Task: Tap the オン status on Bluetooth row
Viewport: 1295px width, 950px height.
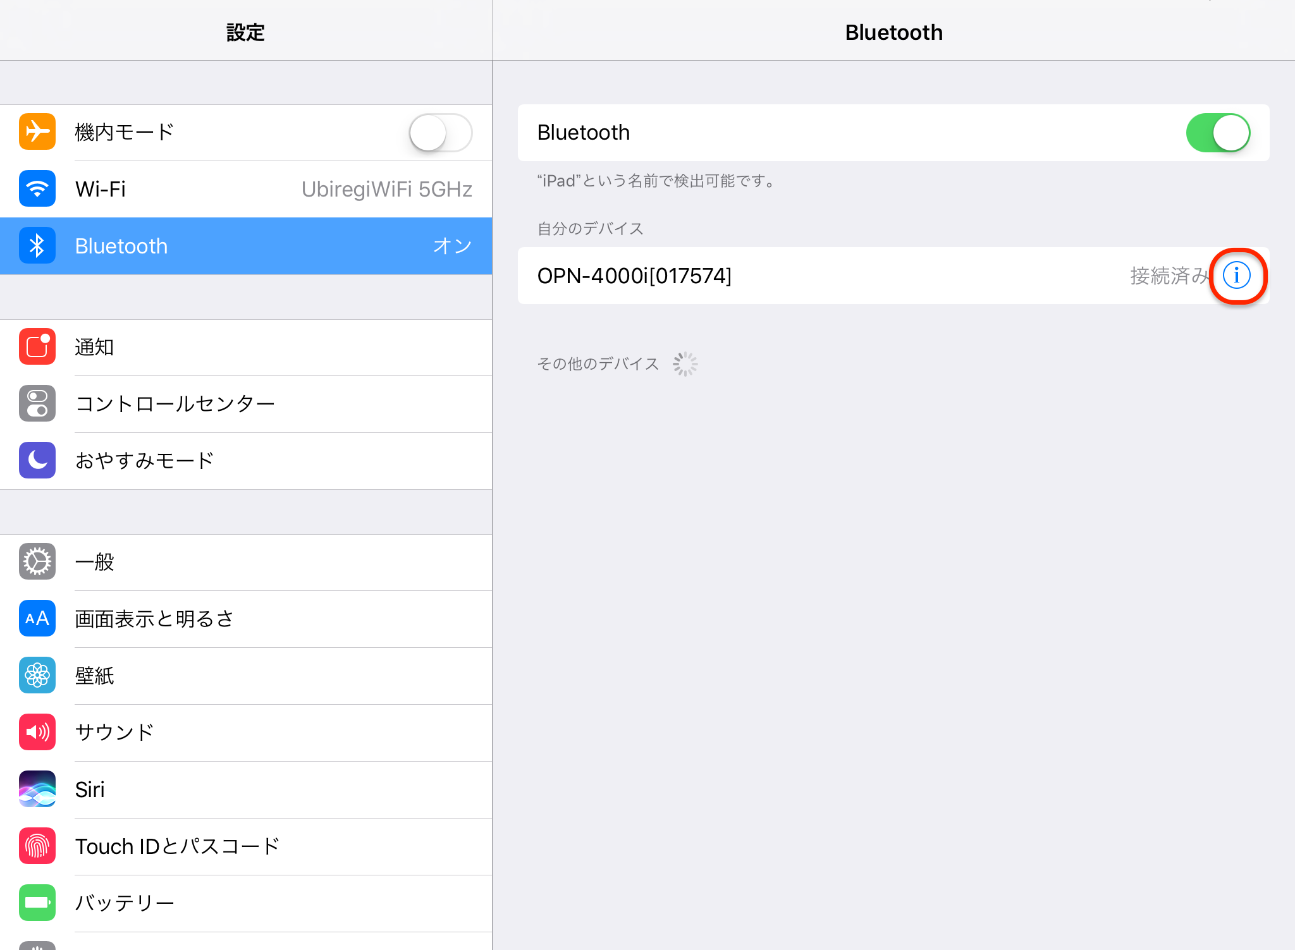Action: [453, 246]
